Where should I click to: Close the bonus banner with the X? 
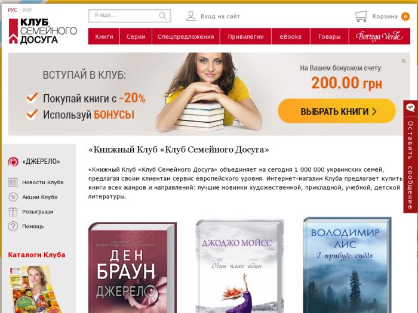click(404, 61)
